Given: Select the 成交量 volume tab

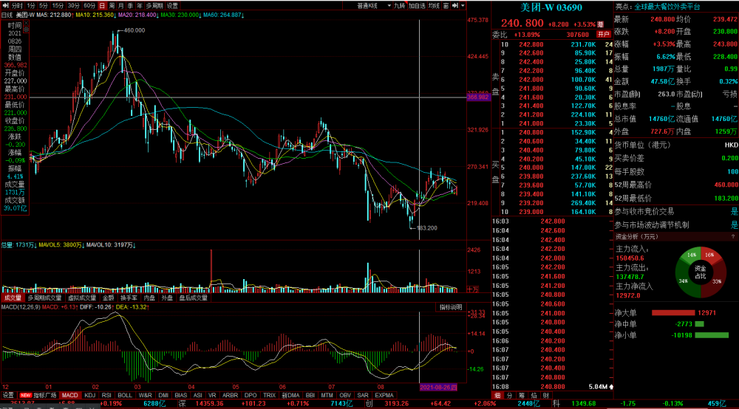Looking at the screenshot, I should point(13,298).
